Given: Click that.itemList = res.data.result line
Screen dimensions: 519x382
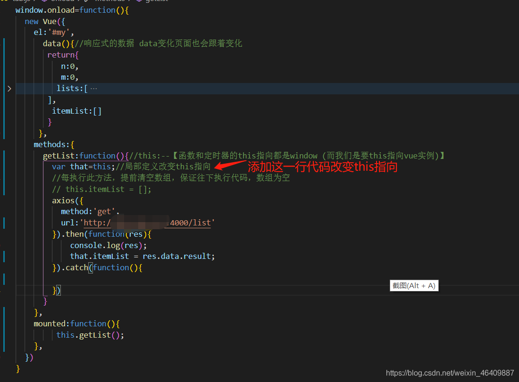Looking at the screenshot, I should point(142,257).
